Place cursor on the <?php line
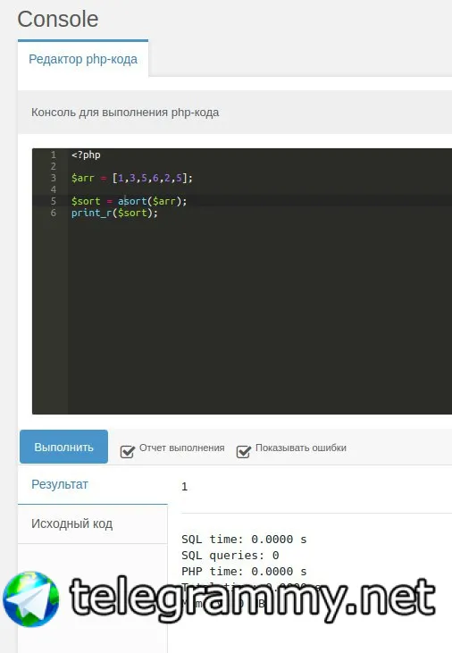452x653 pixels. point(86,155)
